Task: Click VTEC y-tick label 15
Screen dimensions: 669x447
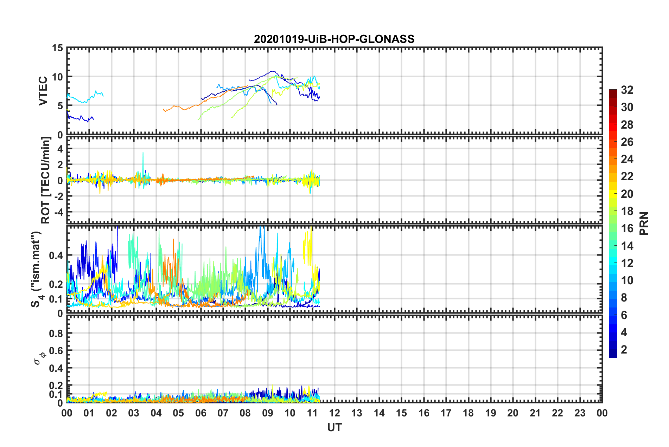Action: click(x=57, y=48)
